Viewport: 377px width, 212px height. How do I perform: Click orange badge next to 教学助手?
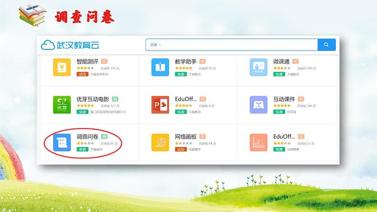point(203,62)
